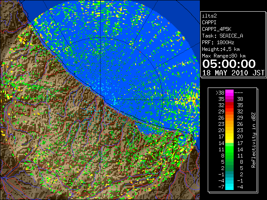Click the magenta >38 dBZ legend swatch
This screenshot has width=267, height=200.
229,92
